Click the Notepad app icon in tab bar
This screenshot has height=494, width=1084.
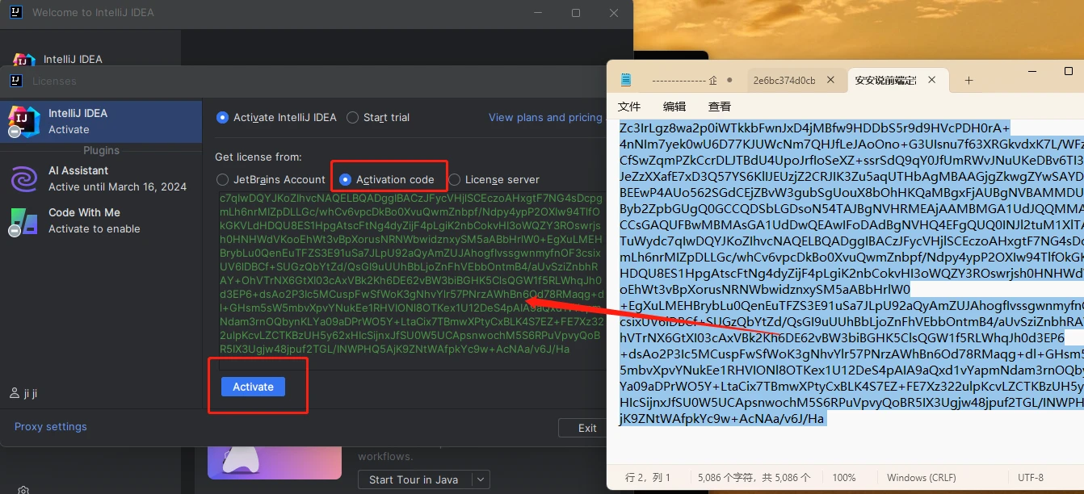(626, 80)
